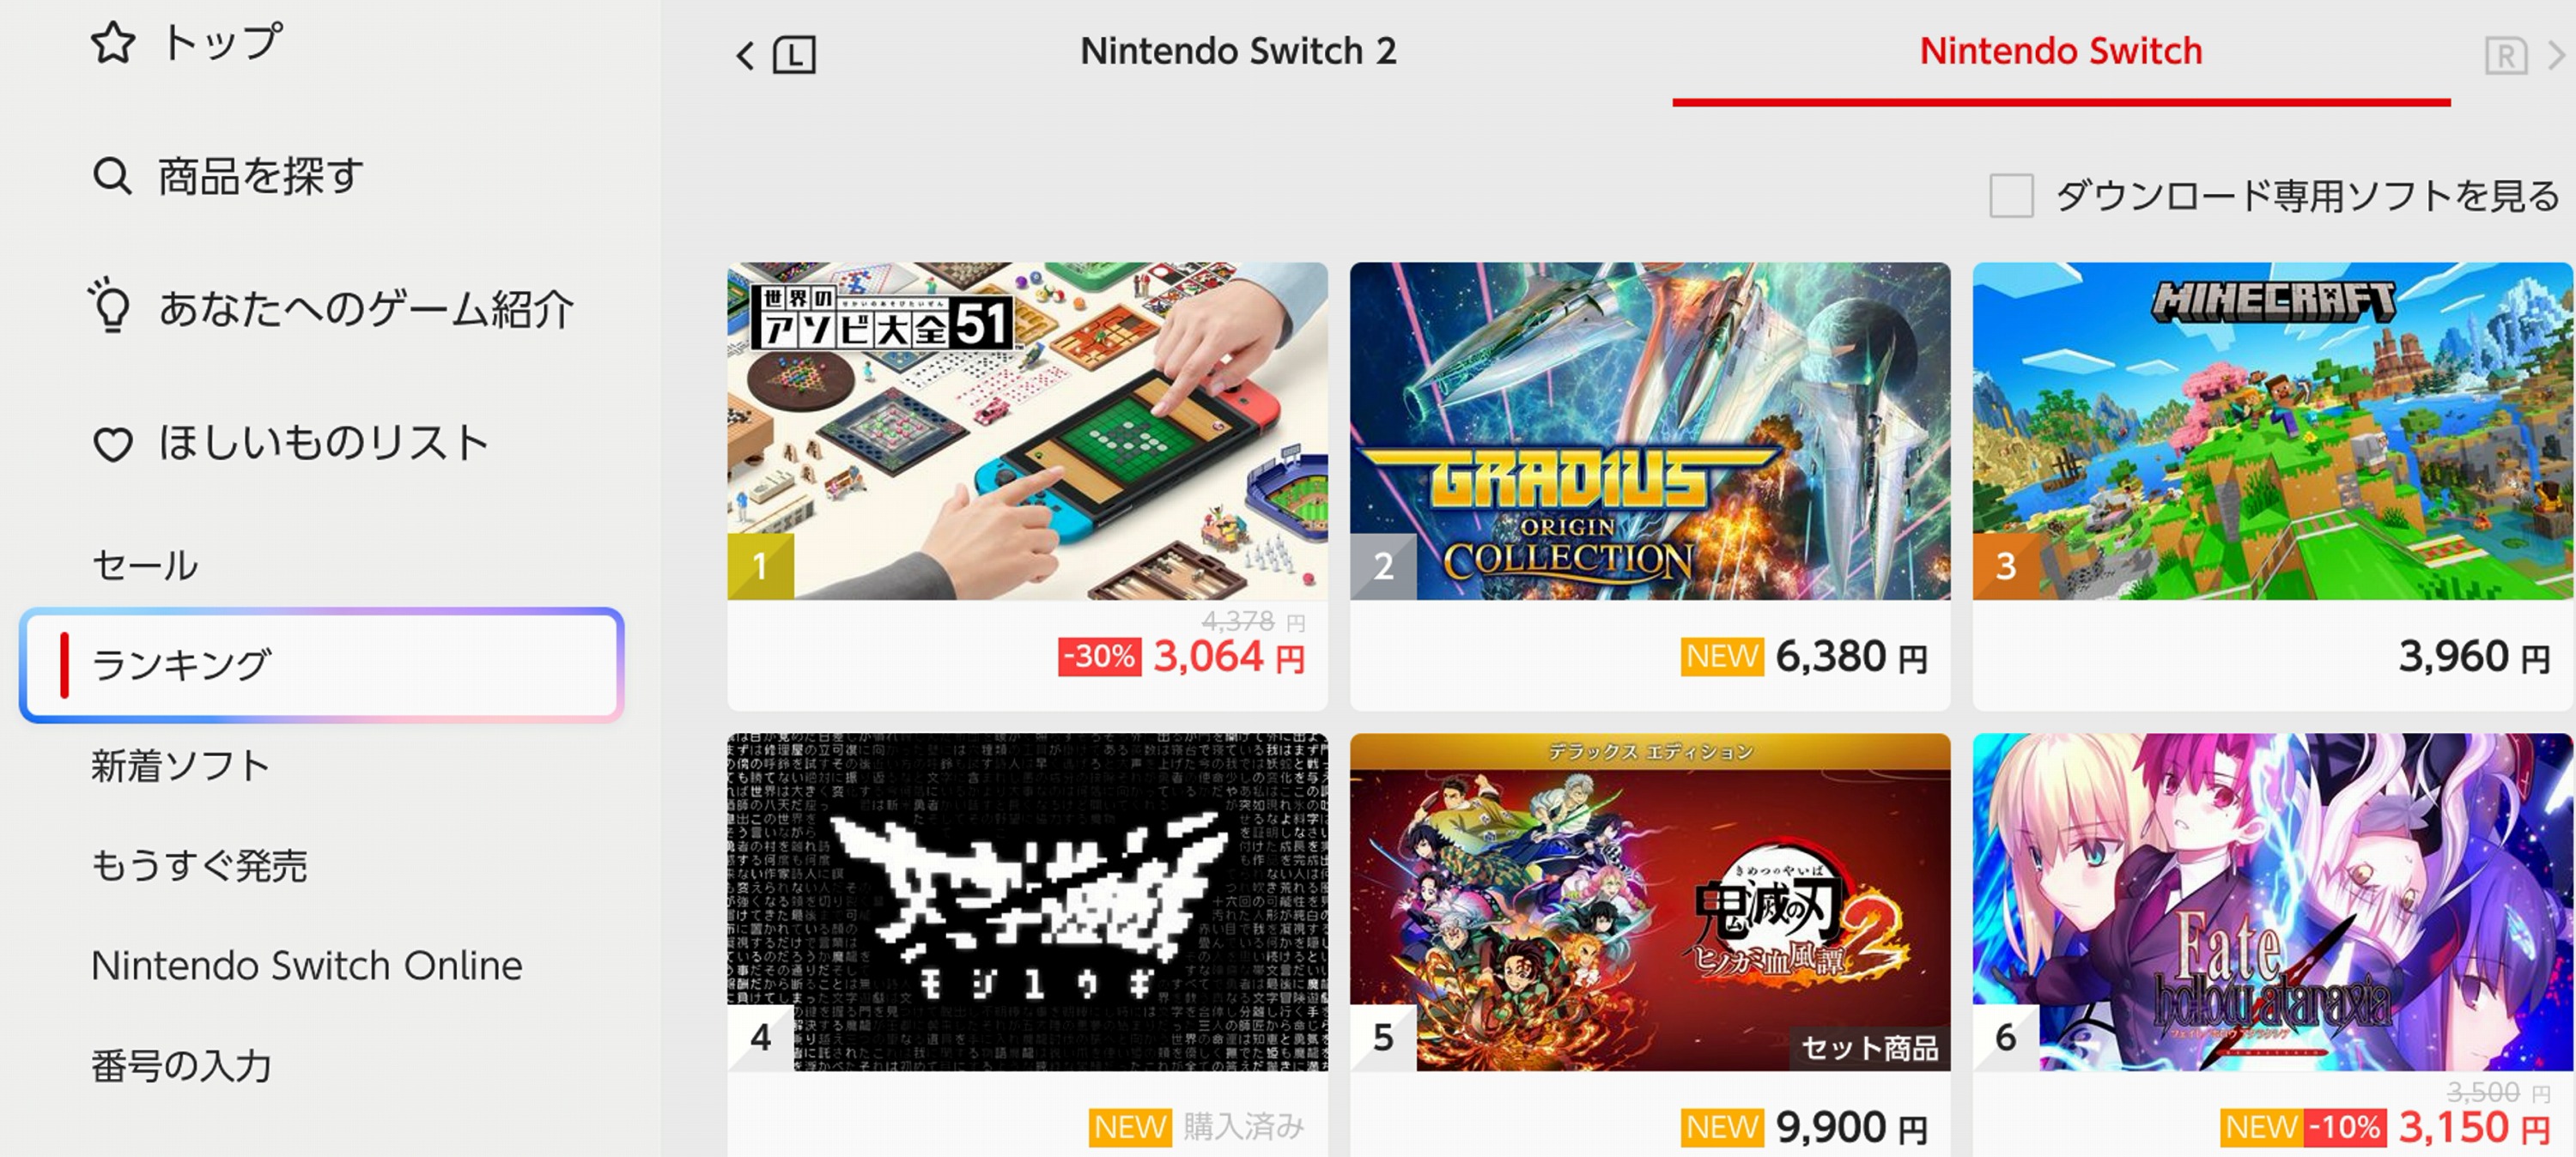Go to next tab with right chevron

click(2555, 56)
